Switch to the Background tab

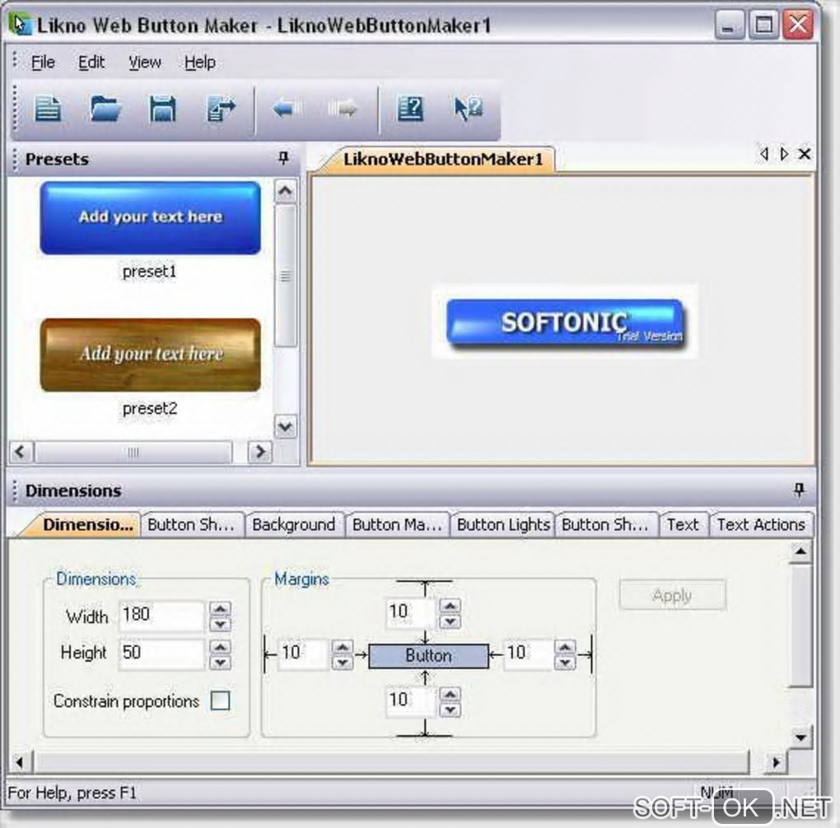293,524
